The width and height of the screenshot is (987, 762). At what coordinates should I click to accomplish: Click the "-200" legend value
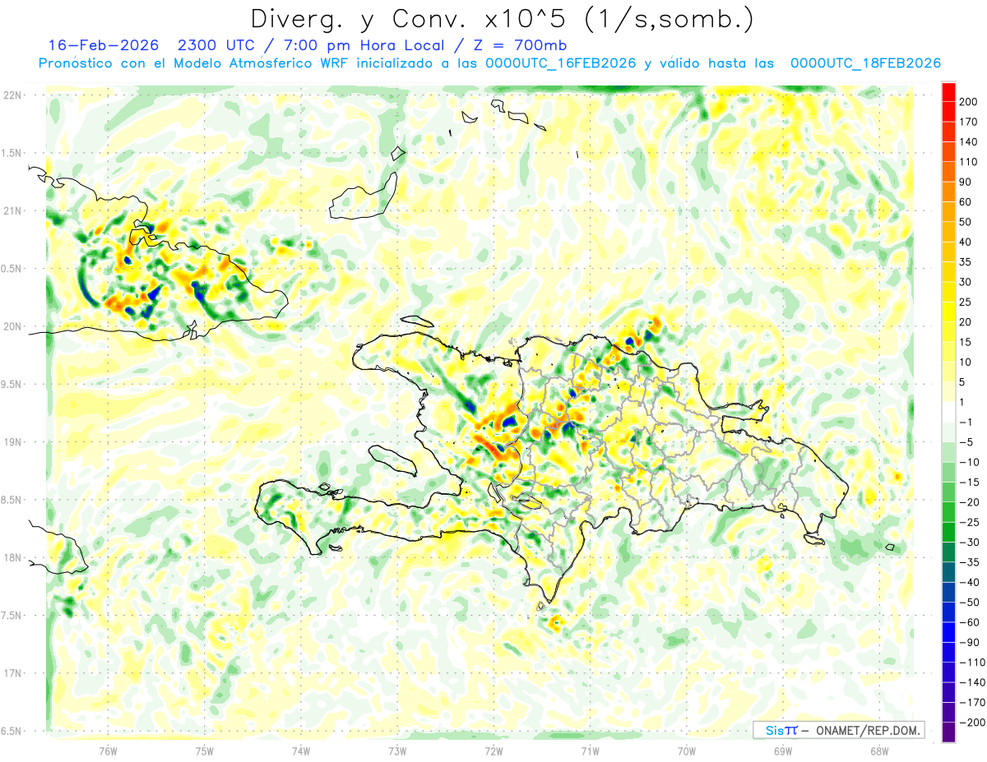point(971,723)
